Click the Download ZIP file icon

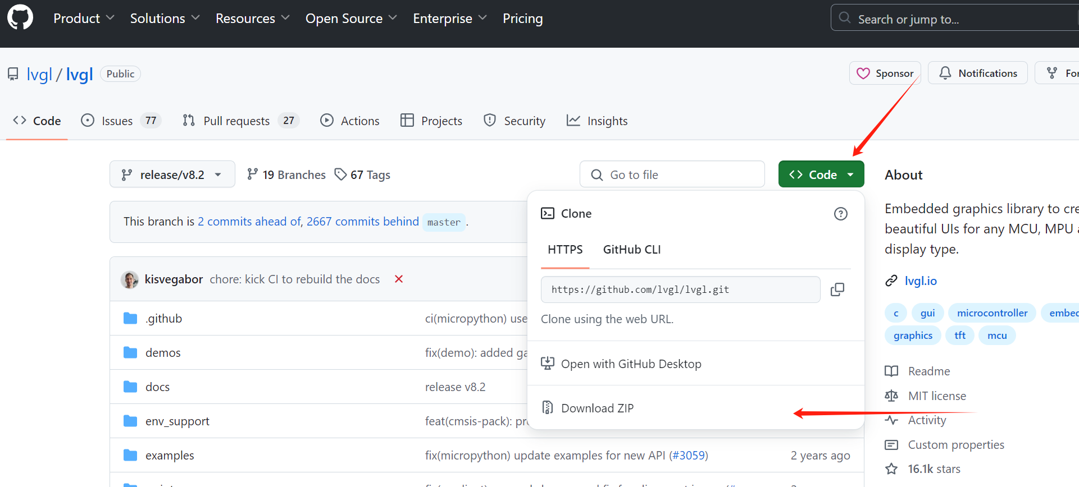[x=548, y=408]
